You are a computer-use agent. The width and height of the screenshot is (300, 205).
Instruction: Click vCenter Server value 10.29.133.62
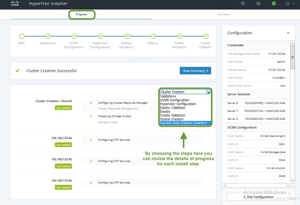click(x=277, y=70)
